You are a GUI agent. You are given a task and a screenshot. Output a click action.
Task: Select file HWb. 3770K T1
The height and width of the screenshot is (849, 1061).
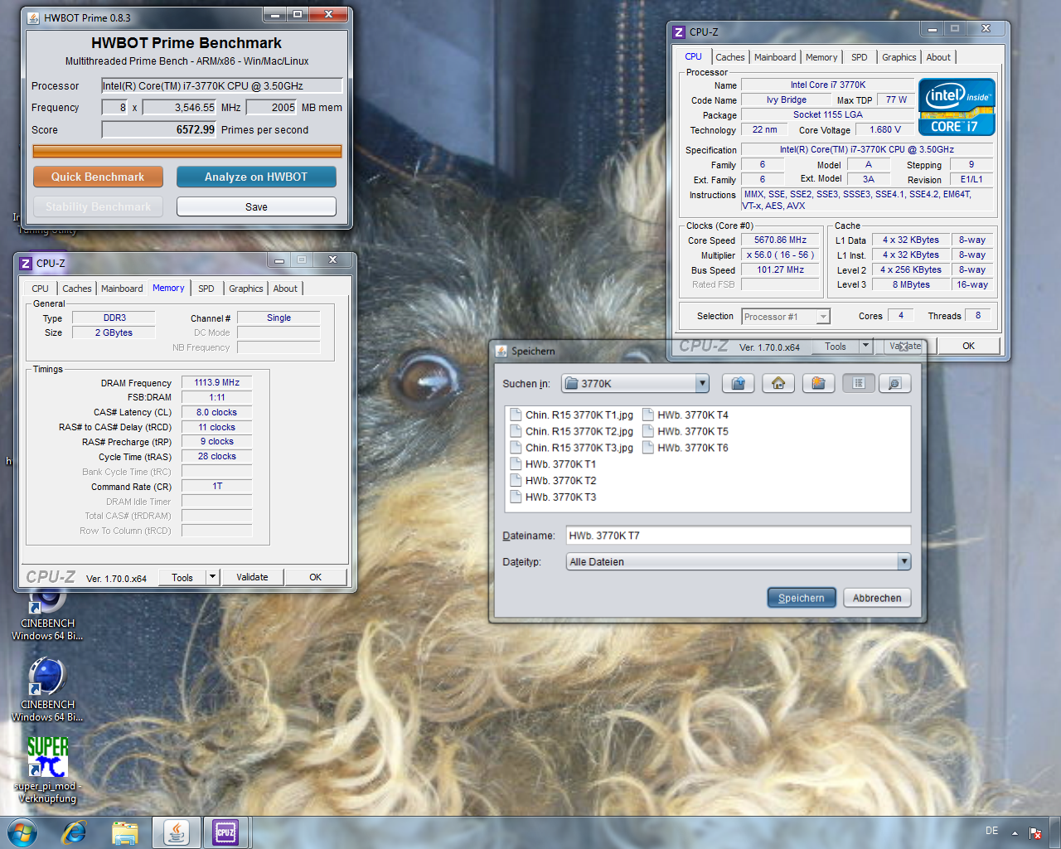coord(553,464)
